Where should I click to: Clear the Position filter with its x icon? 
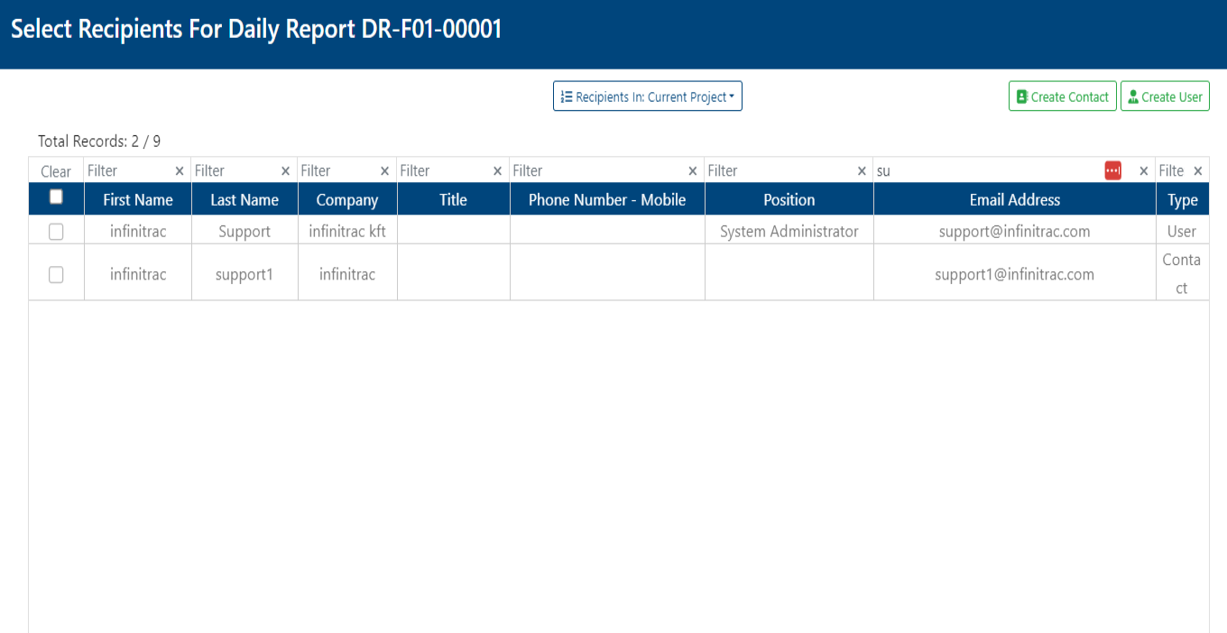pyautogui.click(x=862, y=171)
